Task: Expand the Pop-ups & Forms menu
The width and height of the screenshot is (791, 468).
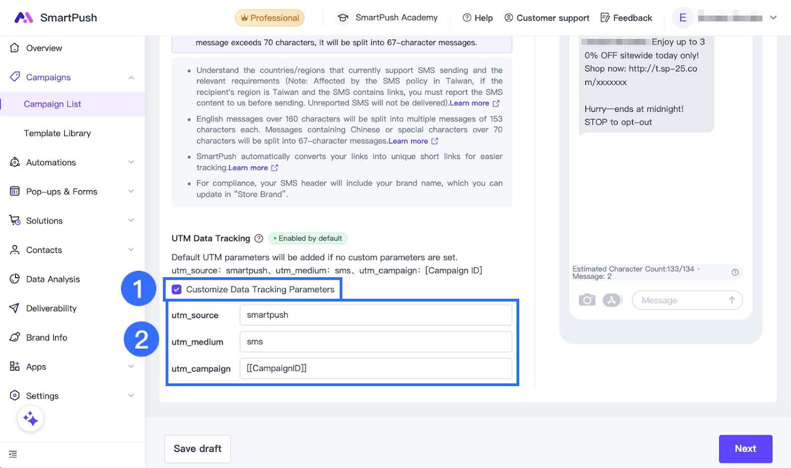Action: point(131,191)
